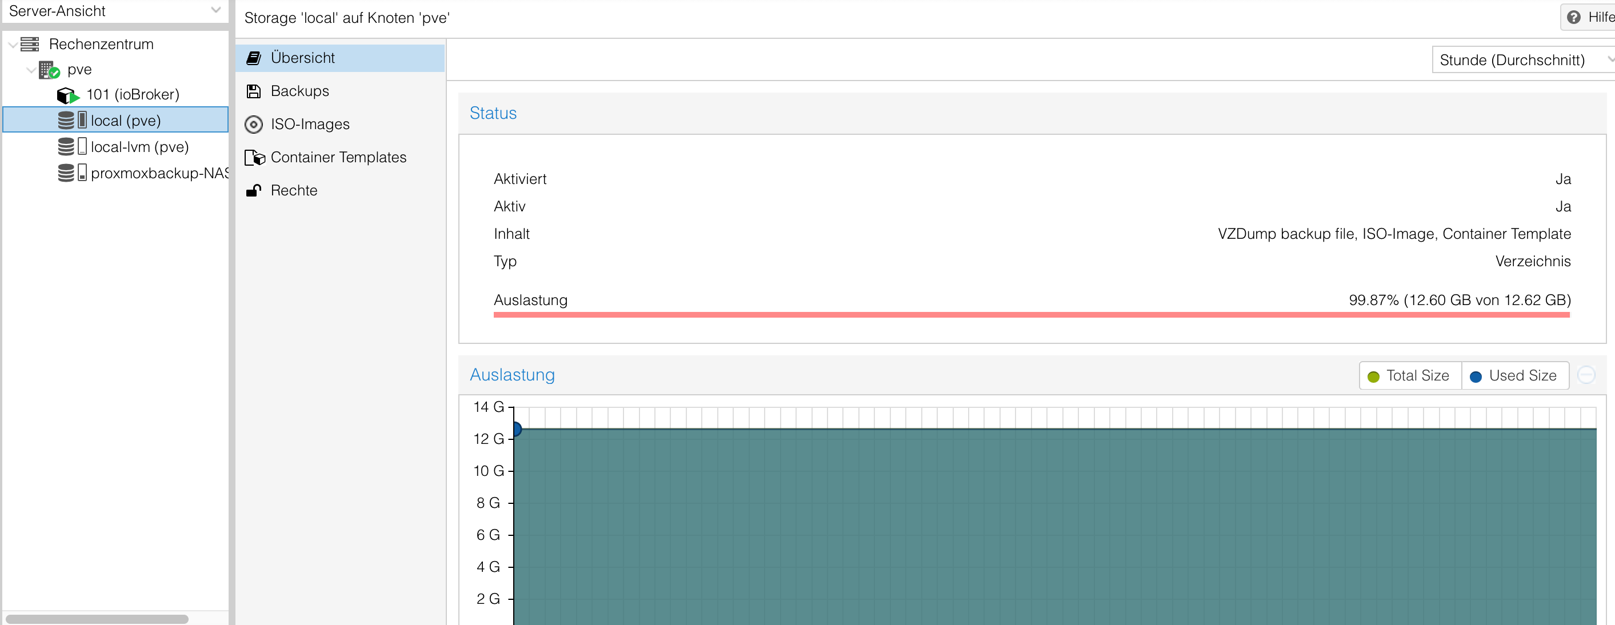The height and width of the screenshot is (625, 1615).
Task: Select local-lvm (pve) storage
Action: tap(139, 147)
